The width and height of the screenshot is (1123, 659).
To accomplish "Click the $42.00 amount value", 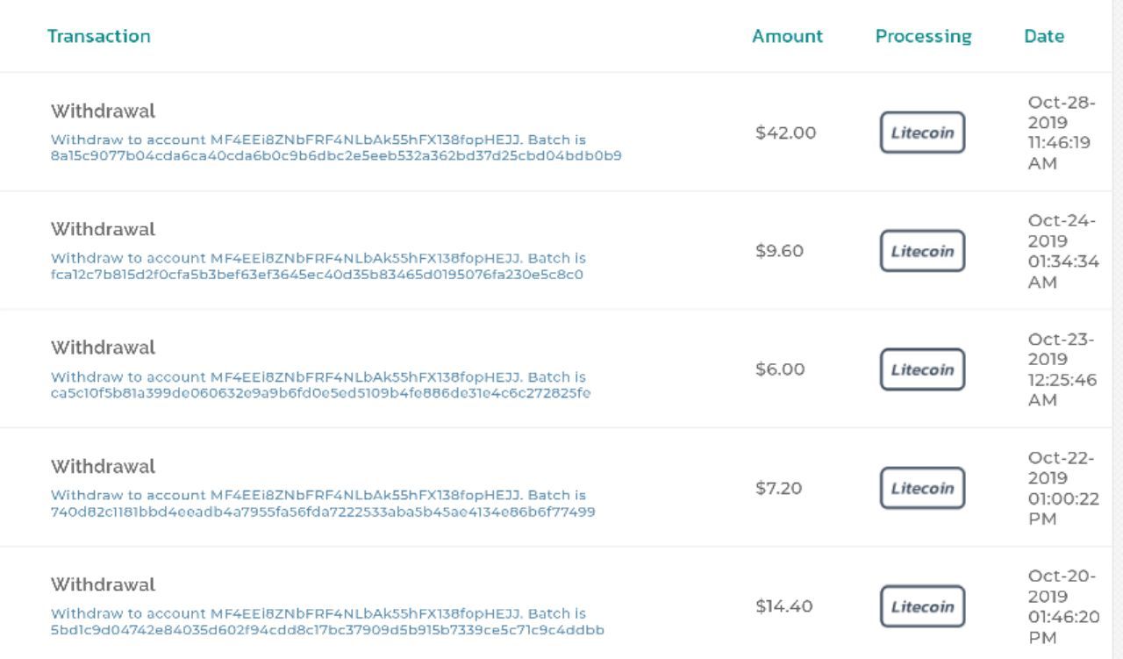I will pos(785,133).
